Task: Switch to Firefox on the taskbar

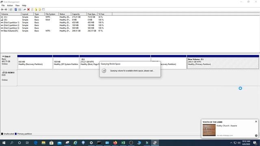Action: pyautogui.click(x=115, y=143)
